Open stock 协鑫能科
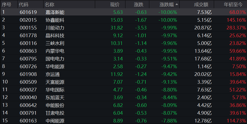Viewport: 247px width, 124px height. (55, 20)
